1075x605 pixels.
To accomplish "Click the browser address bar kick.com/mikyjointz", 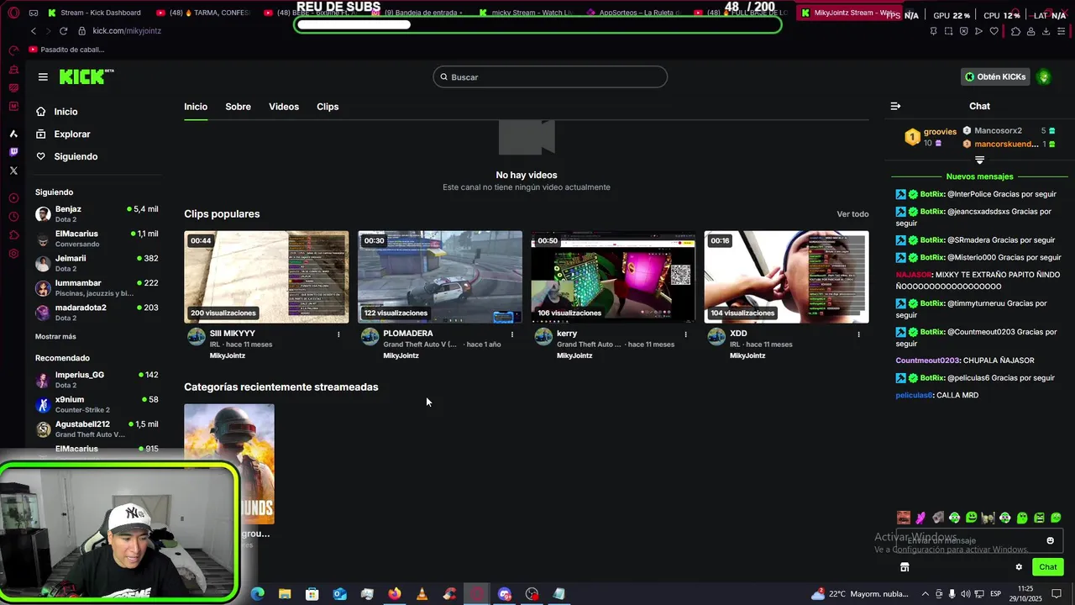I will click(127, 31).
